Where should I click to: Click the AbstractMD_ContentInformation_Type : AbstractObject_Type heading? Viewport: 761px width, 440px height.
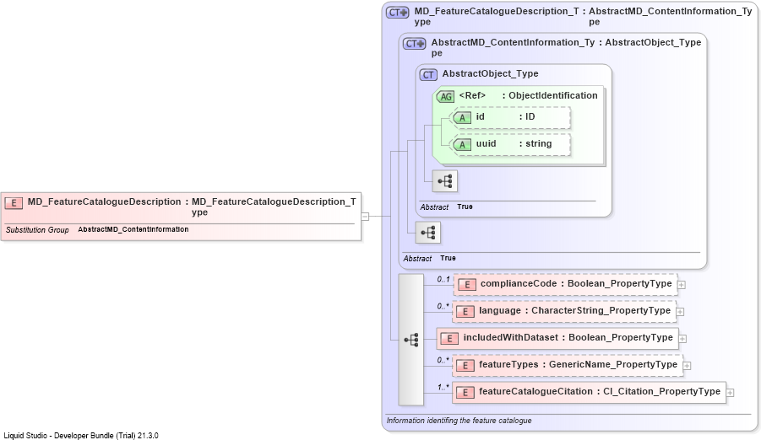[566, 47]
